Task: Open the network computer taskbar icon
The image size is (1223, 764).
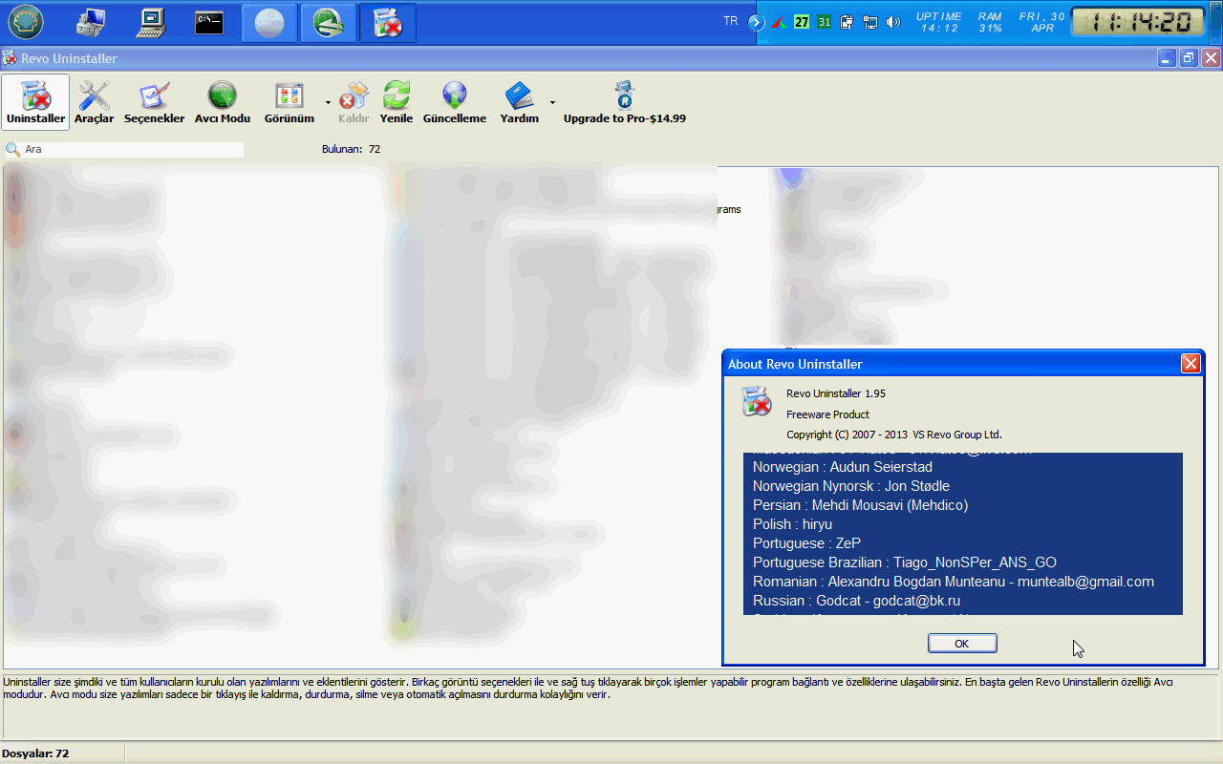Action: 93,21
